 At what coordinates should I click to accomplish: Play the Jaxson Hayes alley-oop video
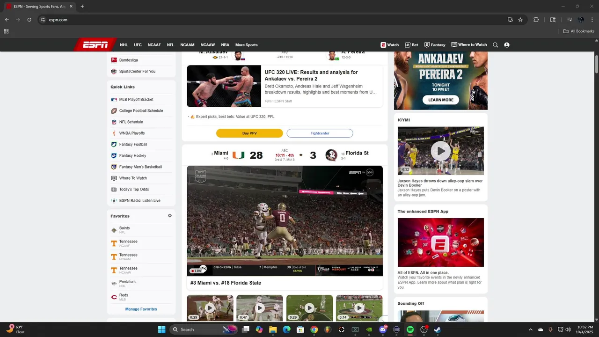click(x=441, y=151)
